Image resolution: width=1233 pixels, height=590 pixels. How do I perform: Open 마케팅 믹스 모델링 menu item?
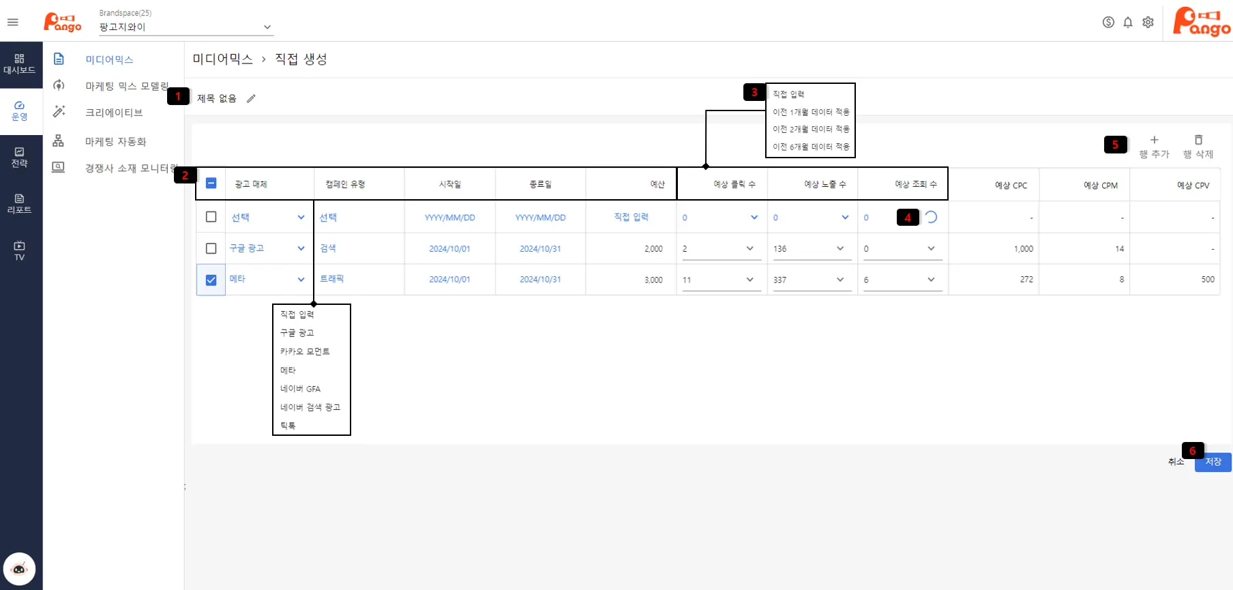(127, 86)
